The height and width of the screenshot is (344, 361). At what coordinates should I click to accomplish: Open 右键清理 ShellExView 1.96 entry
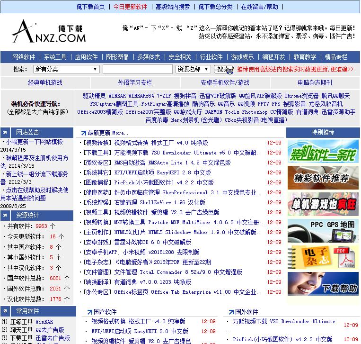coord(159,202)
